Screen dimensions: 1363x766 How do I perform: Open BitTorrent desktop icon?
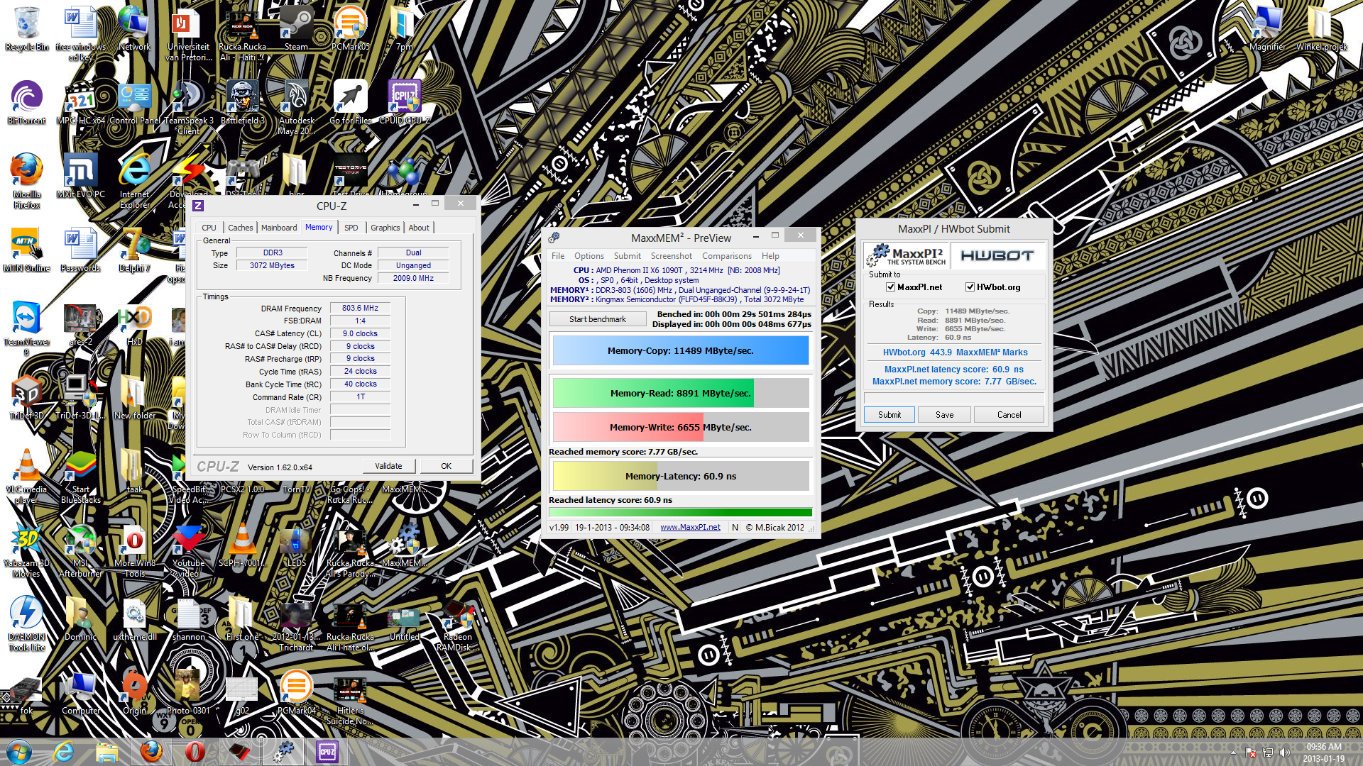[x=27, y=102]
